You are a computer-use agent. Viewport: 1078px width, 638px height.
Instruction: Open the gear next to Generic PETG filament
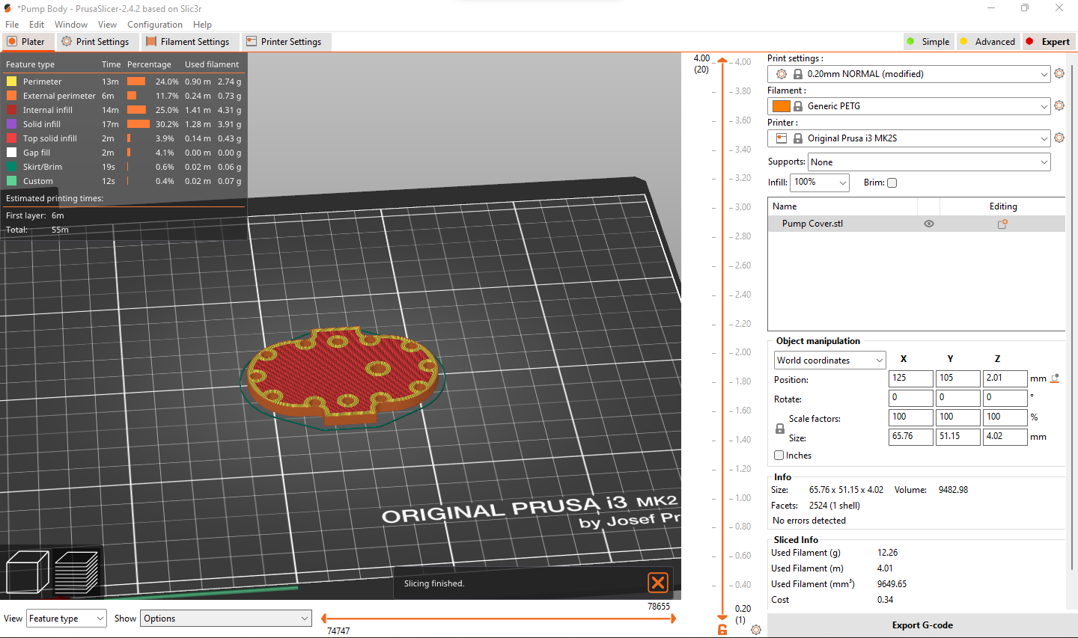click(x=1059, y=106)
